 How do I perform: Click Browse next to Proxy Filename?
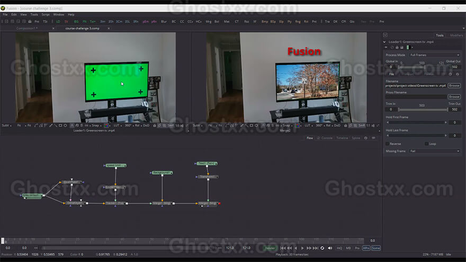point(454,97)
